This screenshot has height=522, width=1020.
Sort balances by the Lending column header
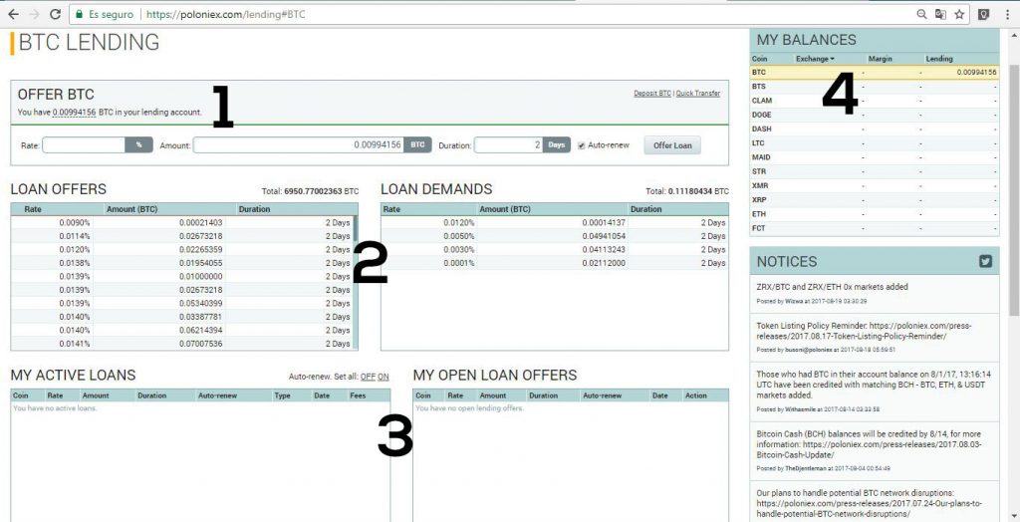tap(938, 59)
